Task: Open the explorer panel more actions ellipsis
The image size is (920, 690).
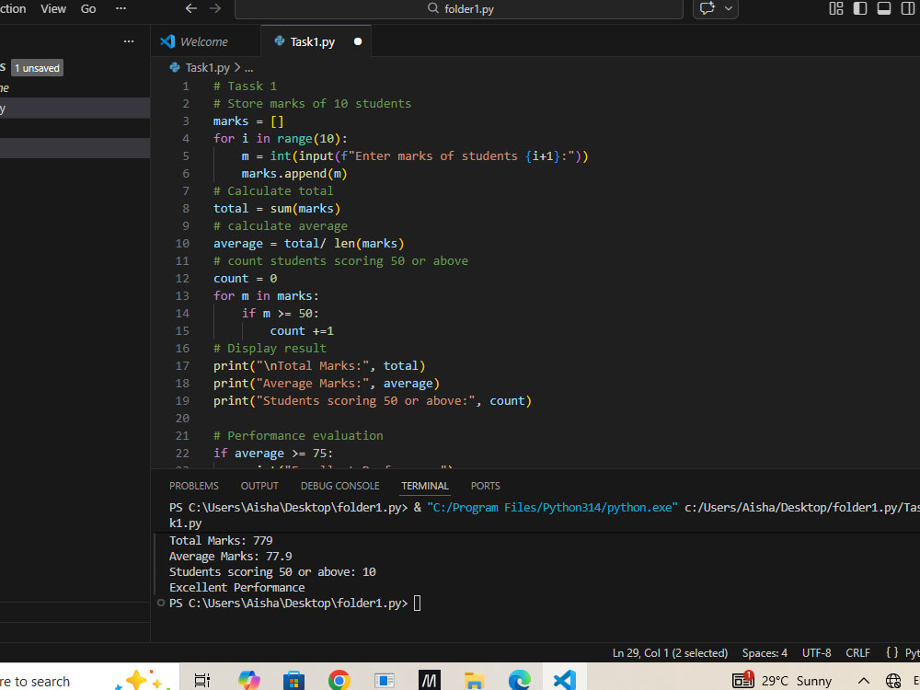Action: click(x=129, y=41)
